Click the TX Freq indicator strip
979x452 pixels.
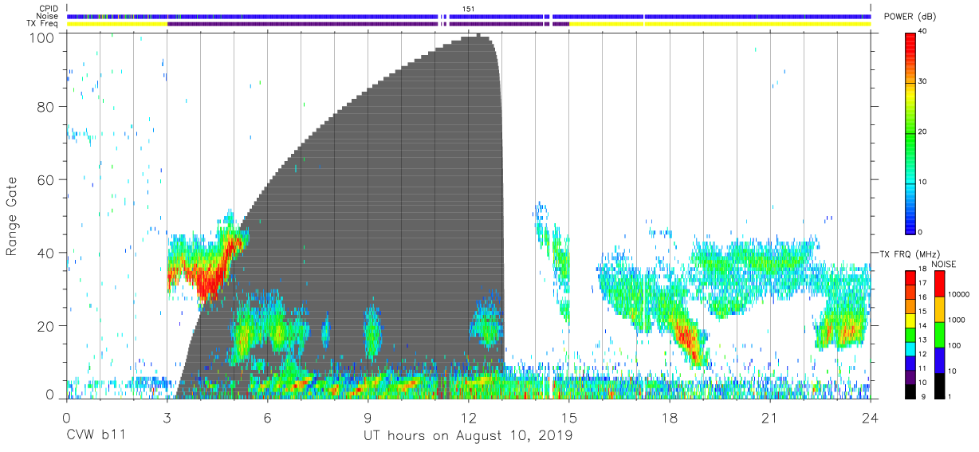(469, 24)
